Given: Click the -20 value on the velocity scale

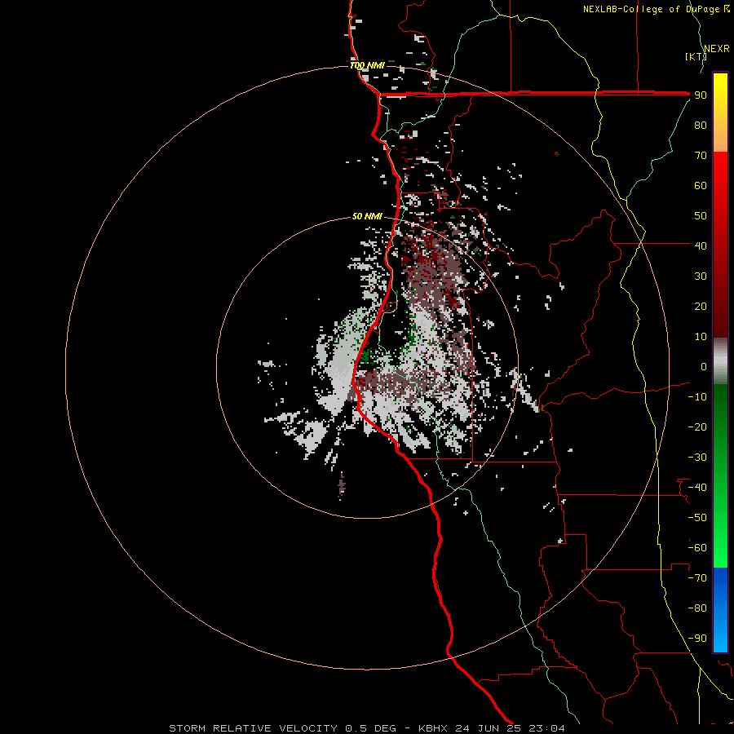Looking at the screenshot, I should (x=697, y=427).
